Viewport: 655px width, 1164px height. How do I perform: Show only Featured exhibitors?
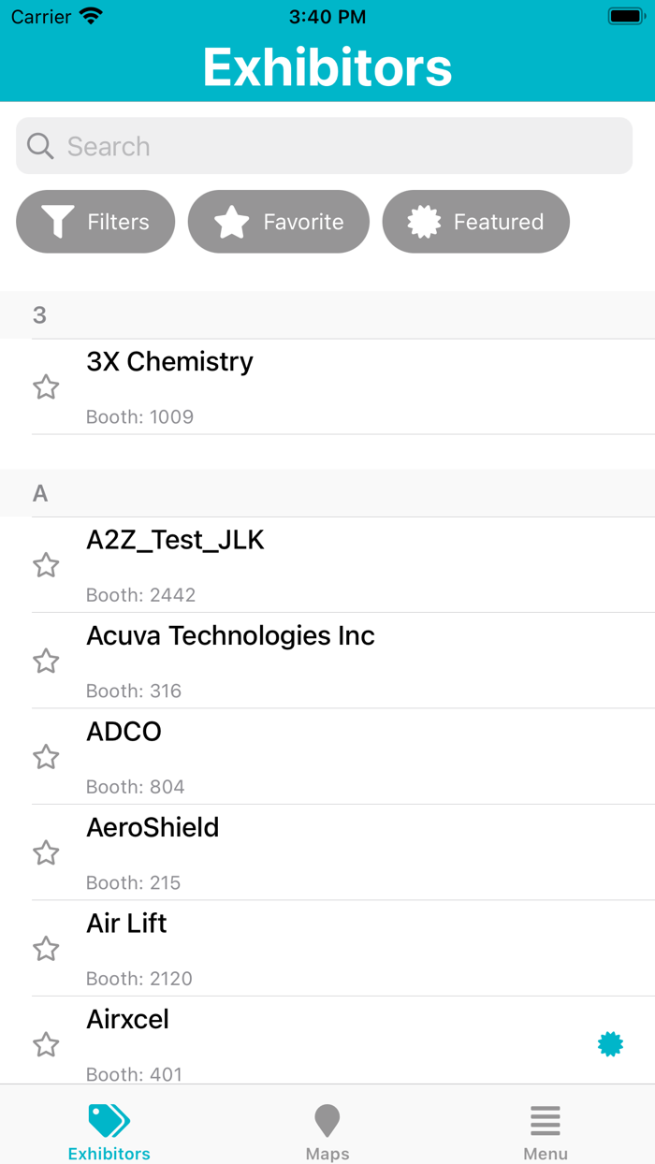point(476,222)
